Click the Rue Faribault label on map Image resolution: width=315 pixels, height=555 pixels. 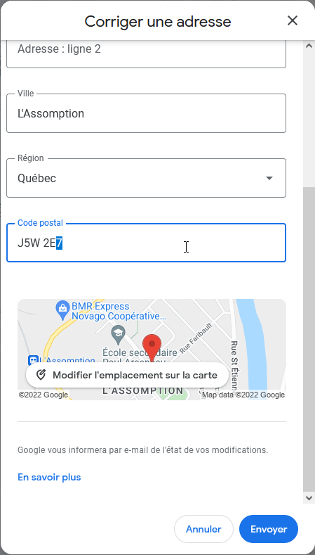click(x=196, y=338)
